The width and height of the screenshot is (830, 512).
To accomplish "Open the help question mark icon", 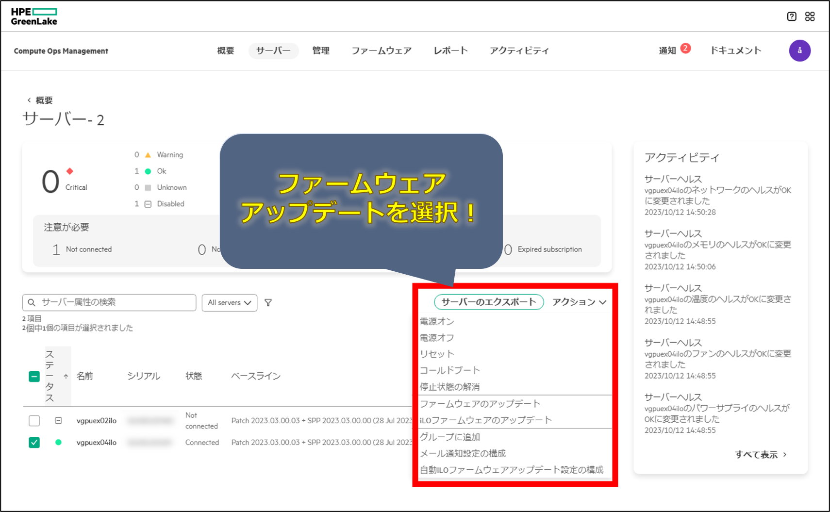I will point(792,17).
